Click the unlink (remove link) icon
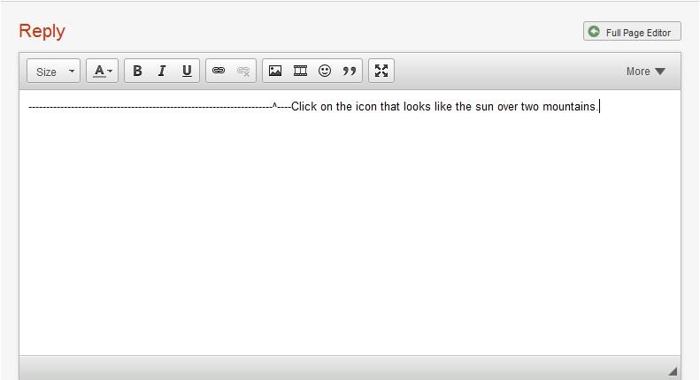The image size is (700, 380). click(x=243, y=72)
